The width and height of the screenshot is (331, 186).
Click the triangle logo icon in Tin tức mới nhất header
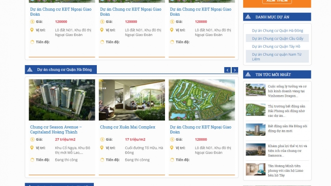(x=248, y=74)
